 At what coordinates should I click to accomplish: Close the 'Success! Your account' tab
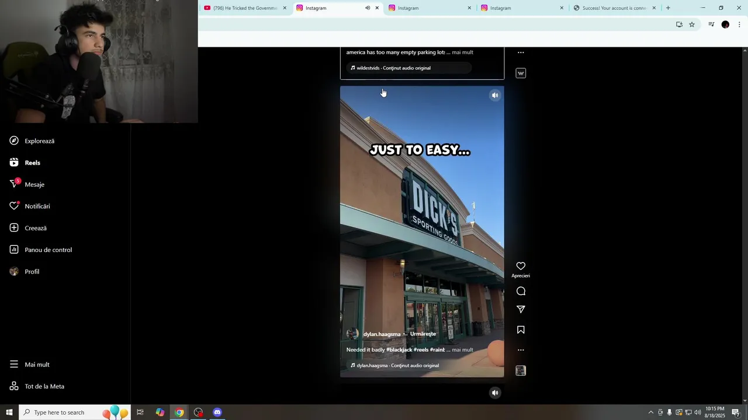pos(654,8)
